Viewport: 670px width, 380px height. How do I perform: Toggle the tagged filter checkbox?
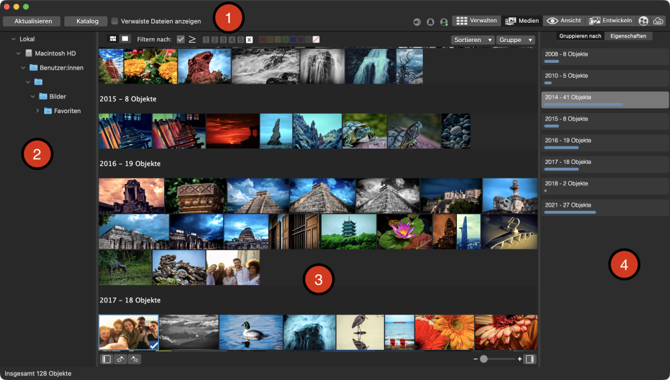tap(180, 39)
